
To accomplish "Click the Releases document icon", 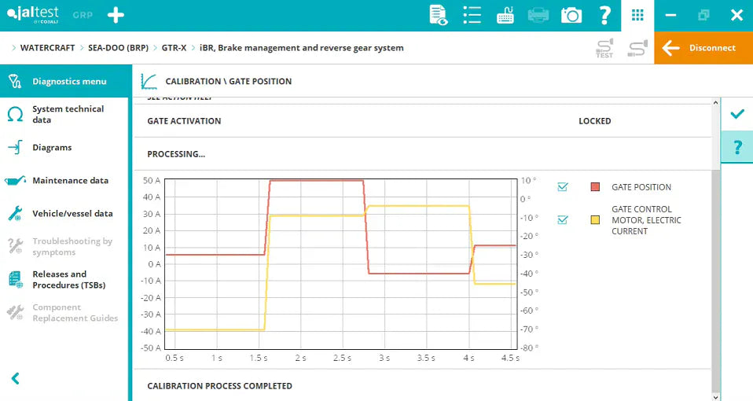I will point(16,279).
